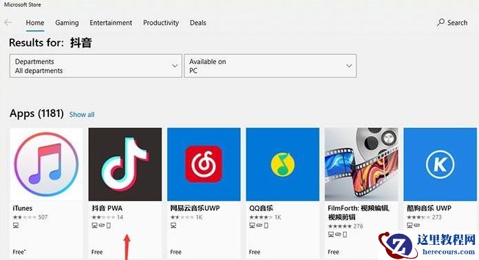Click the Search label in the header
479x260 pixels.
click(x=457, y=23)
